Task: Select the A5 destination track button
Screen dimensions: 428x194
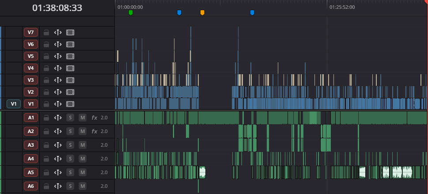Action: [31, 172]
